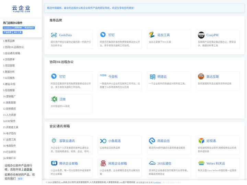Go to 18.电商软件 in the sidebar

coord(9,146)
